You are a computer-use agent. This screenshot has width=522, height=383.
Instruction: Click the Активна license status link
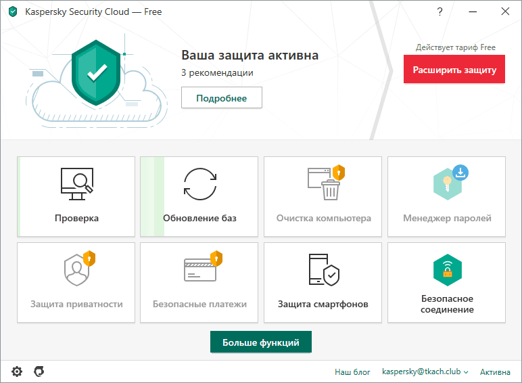pyautogui.click(x=495, y=372)
